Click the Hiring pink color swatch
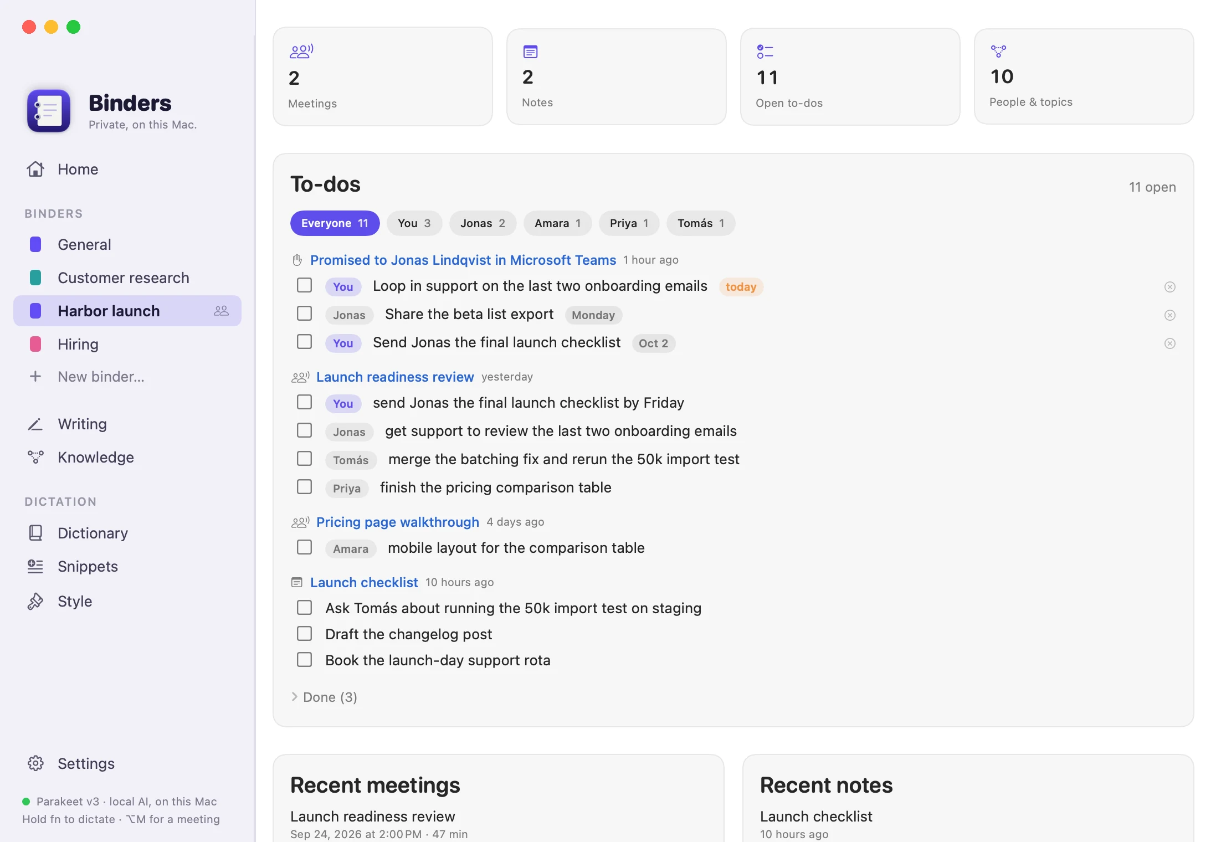Viewport: 1221px width, 842px height. pyautogui.click(x=35, y=344)
